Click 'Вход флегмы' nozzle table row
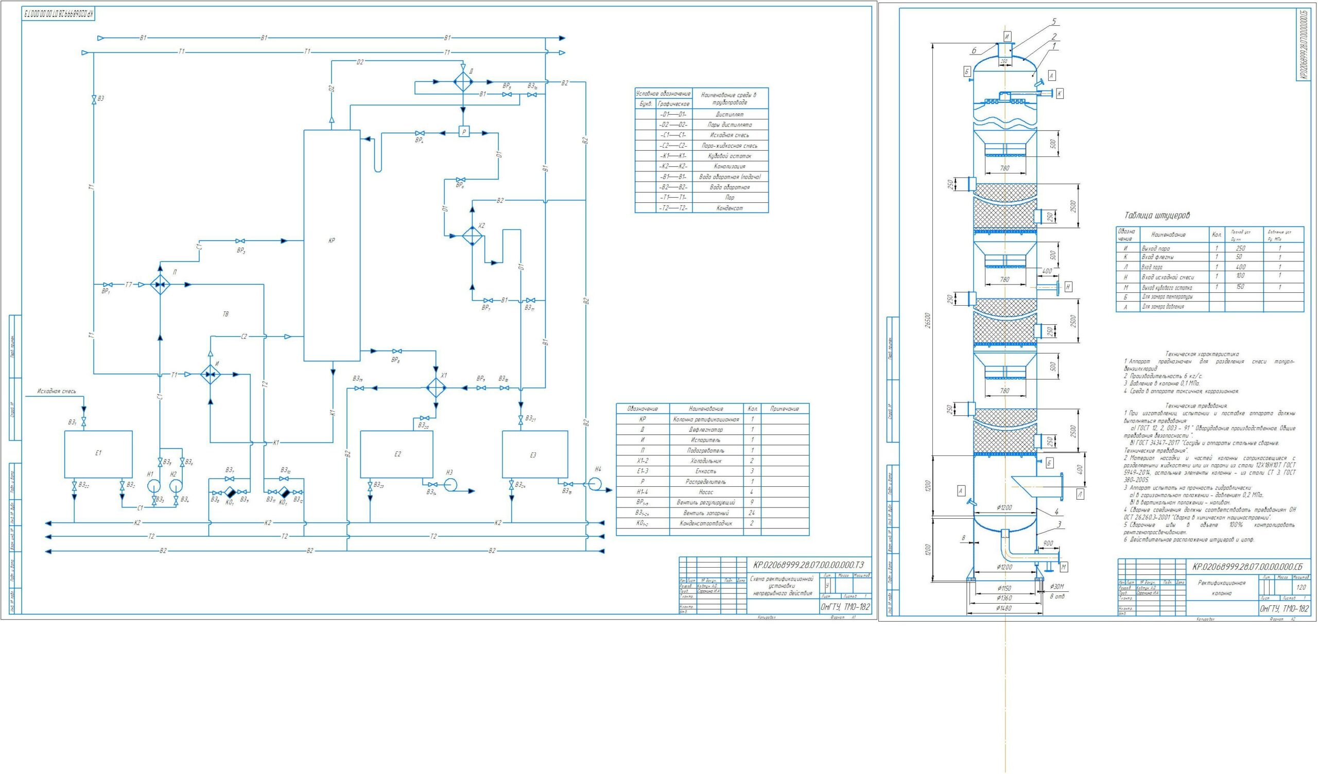This screenshot has height=774, width=1318. pos(1209,257)
